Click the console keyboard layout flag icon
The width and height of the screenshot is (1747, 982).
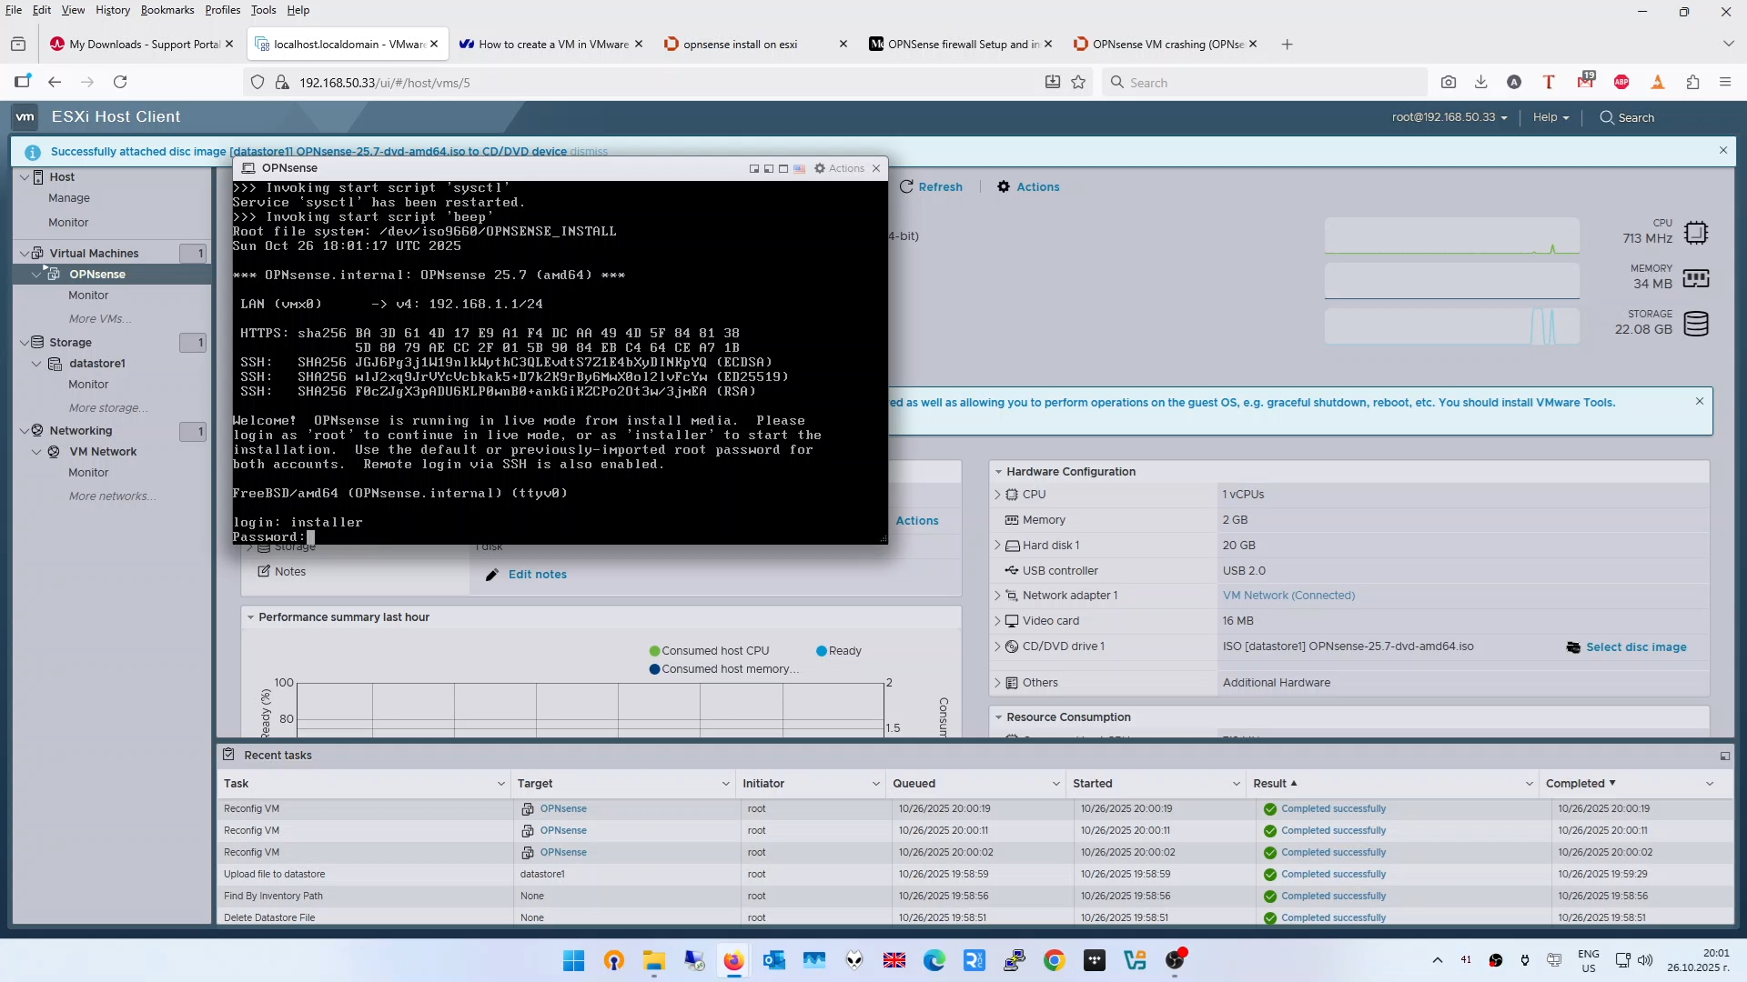pyautogui.click(x=799, y=169)
